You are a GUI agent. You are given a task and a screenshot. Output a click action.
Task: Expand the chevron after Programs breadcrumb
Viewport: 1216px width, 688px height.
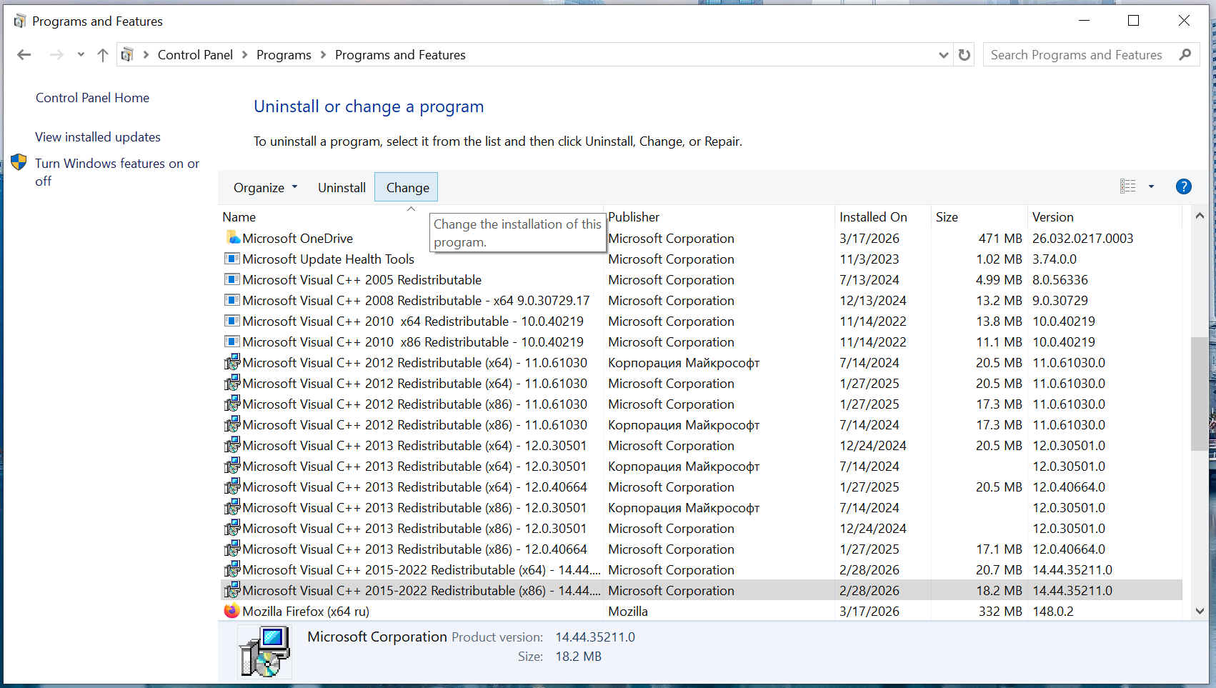[323, 55]
